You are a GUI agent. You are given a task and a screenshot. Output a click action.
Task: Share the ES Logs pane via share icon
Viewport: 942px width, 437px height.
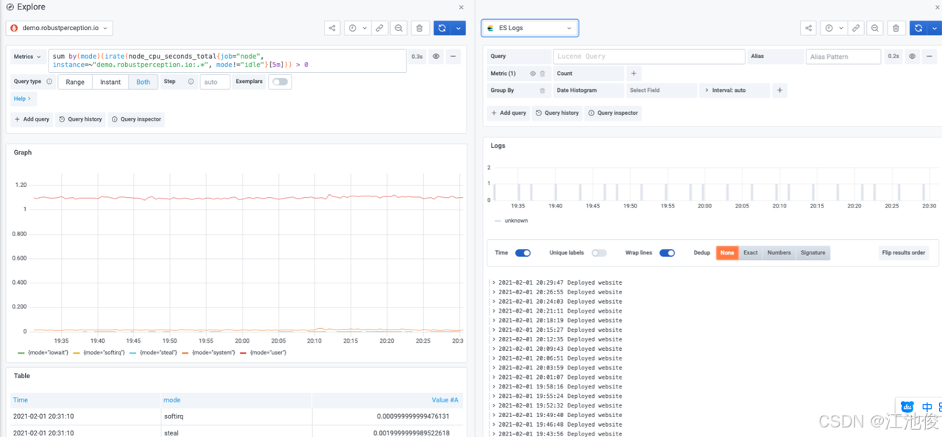pyautogui.click(x=808, y=28)
